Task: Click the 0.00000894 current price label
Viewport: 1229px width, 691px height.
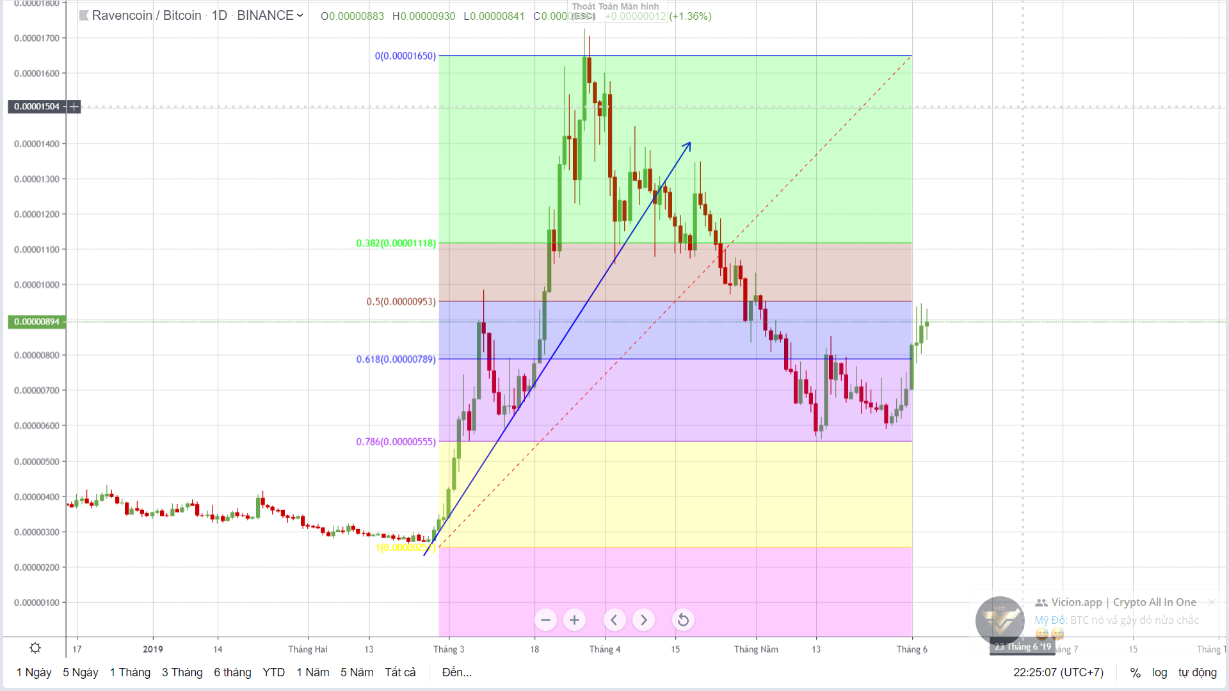Action: tap(36, 322)
